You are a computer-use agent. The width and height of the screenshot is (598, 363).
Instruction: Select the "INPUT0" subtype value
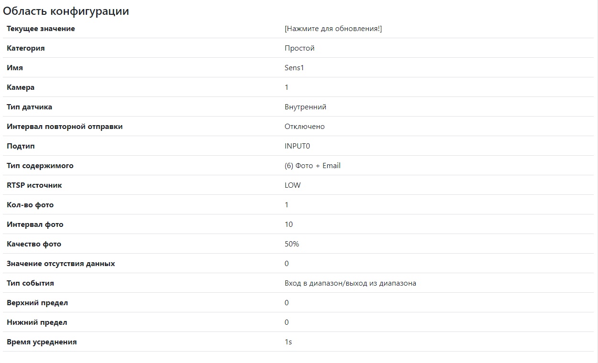[x=297, y=146]
